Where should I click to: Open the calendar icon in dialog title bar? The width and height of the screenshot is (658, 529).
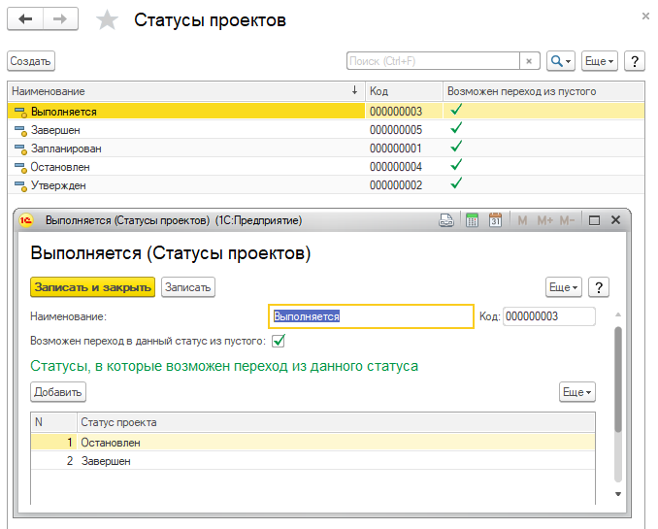tap(496, 220)
